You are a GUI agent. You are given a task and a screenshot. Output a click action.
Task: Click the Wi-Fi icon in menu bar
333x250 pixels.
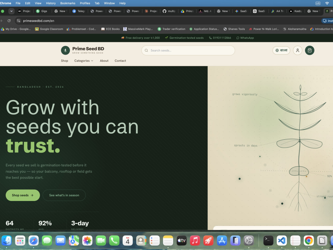[x=327, y=3]
